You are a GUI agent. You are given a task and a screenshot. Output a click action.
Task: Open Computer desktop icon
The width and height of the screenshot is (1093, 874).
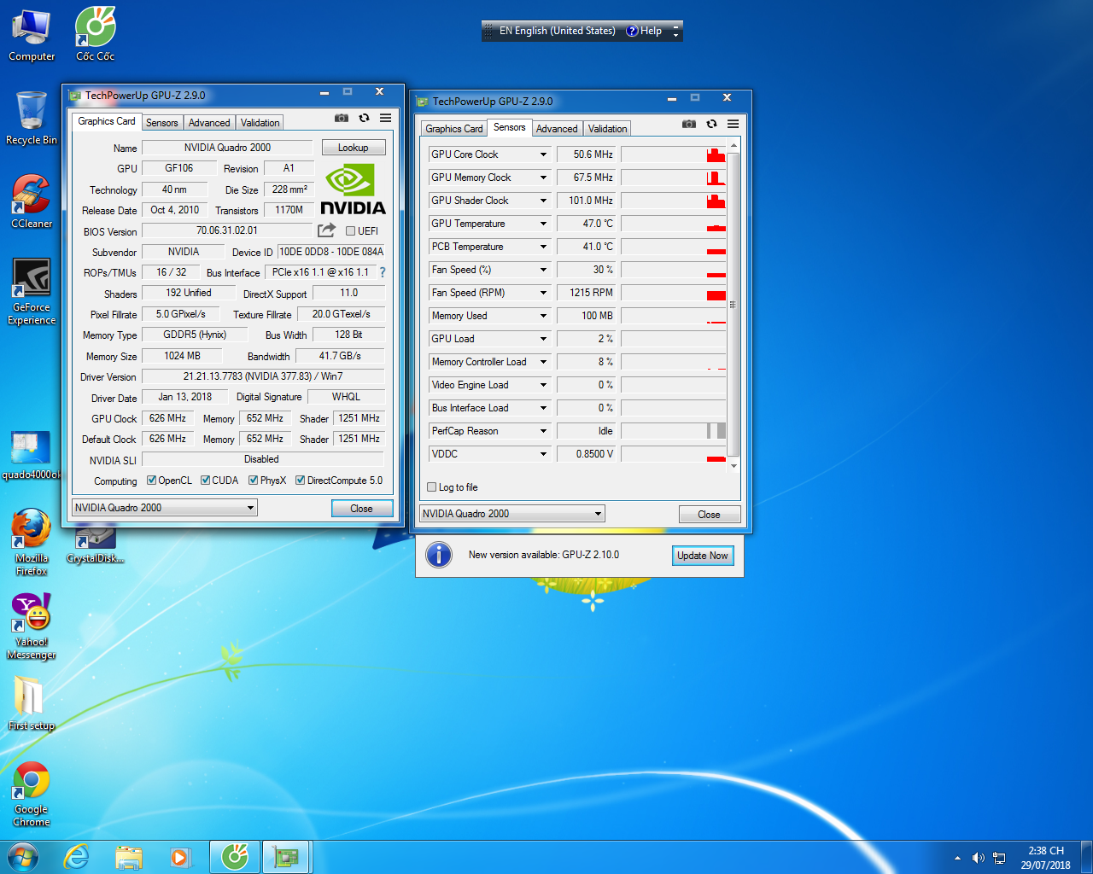tap(32, 36)
